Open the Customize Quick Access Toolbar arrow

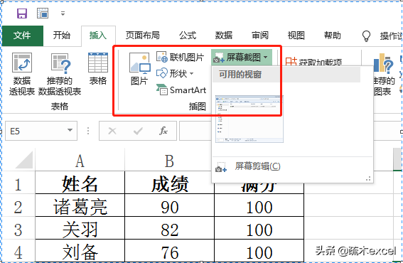[x=63, y=14]
